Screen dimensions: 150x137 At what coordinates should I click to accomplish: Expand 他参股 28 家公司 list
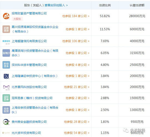coord(77,122)
